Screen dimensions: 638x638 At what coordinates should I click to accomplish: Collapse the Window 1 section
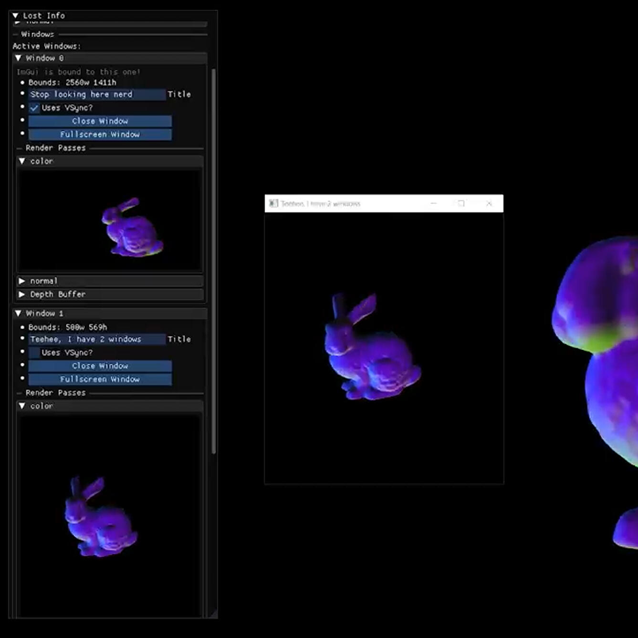tap(19, 314)
